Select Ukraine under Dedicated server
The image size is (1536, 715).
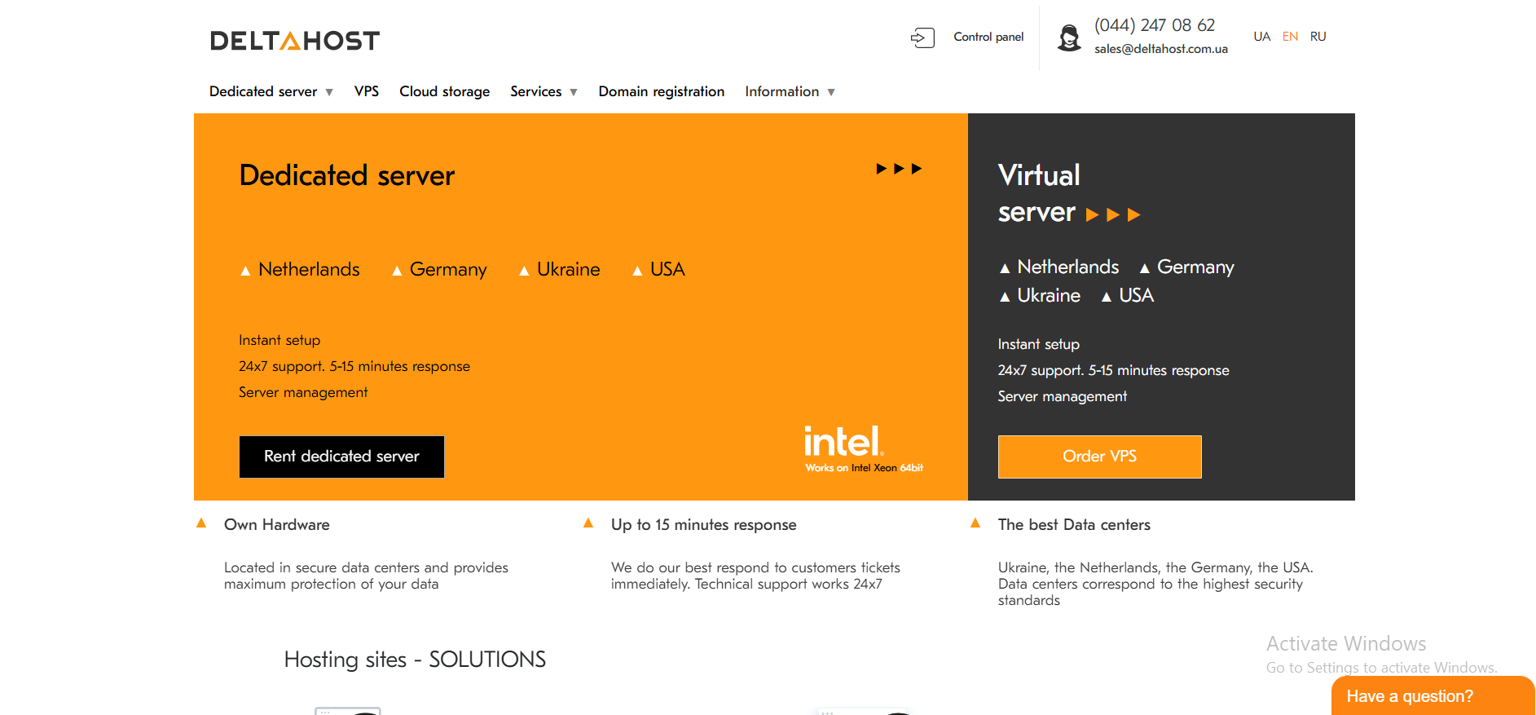click(569, 270)
